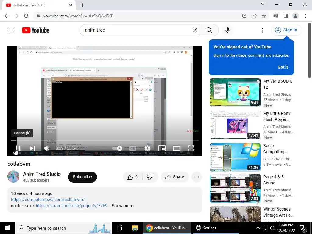Clear the search box text
This screenshot has height=234, width=312.
[195, 30]
